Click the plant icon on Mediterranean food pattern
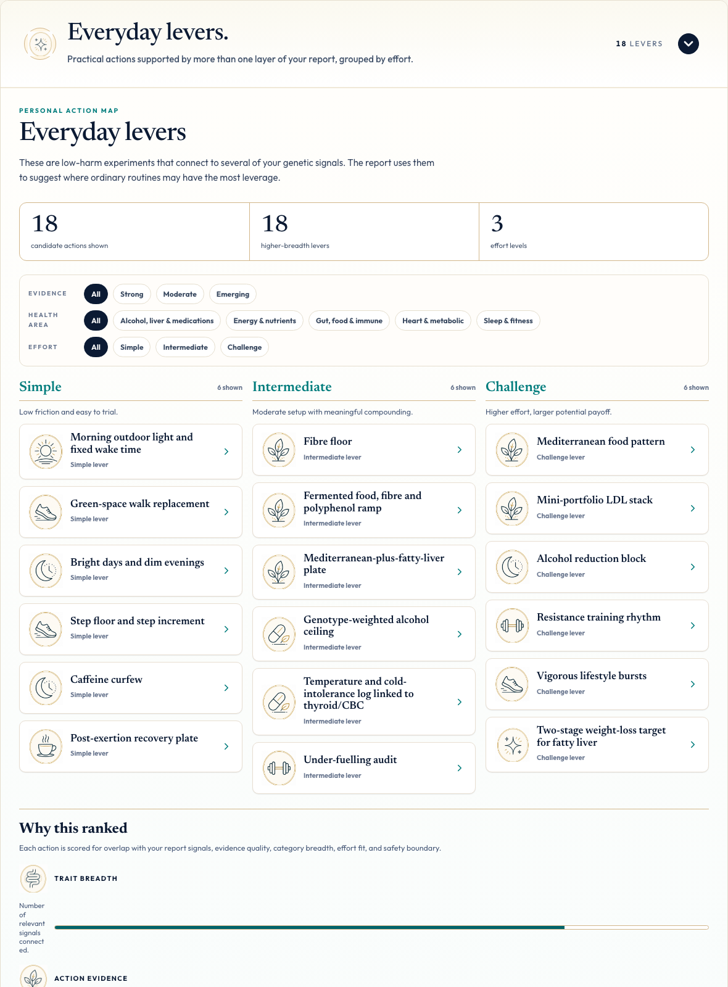 point(512,450)
